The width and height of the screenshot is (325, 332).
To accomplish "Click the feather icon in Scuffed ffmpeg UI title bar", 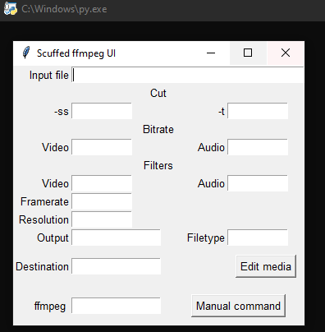I will tap(26, 53).
